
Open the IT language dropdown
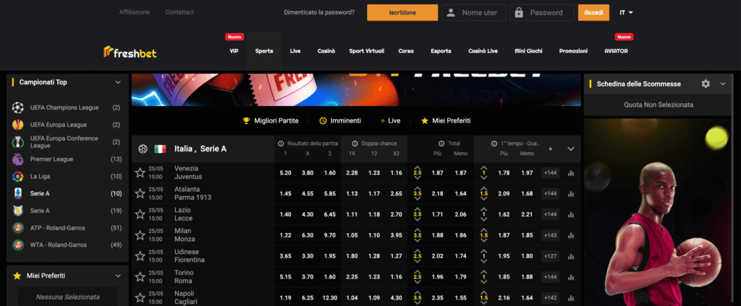626,13
